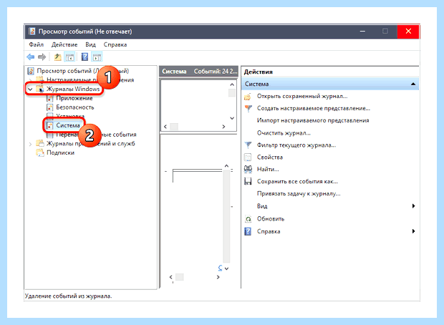Click the Свойства icon in Actions pane

point(248,157)
